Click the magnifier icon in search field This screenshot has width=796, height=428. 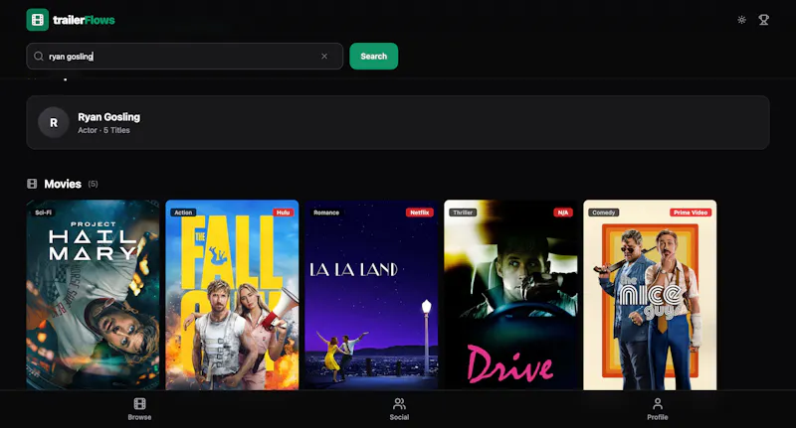click(x=39, y=57)
